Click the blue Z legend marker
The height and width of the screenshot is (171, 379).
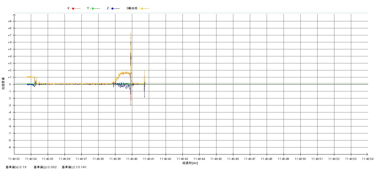tap(113, 8)
